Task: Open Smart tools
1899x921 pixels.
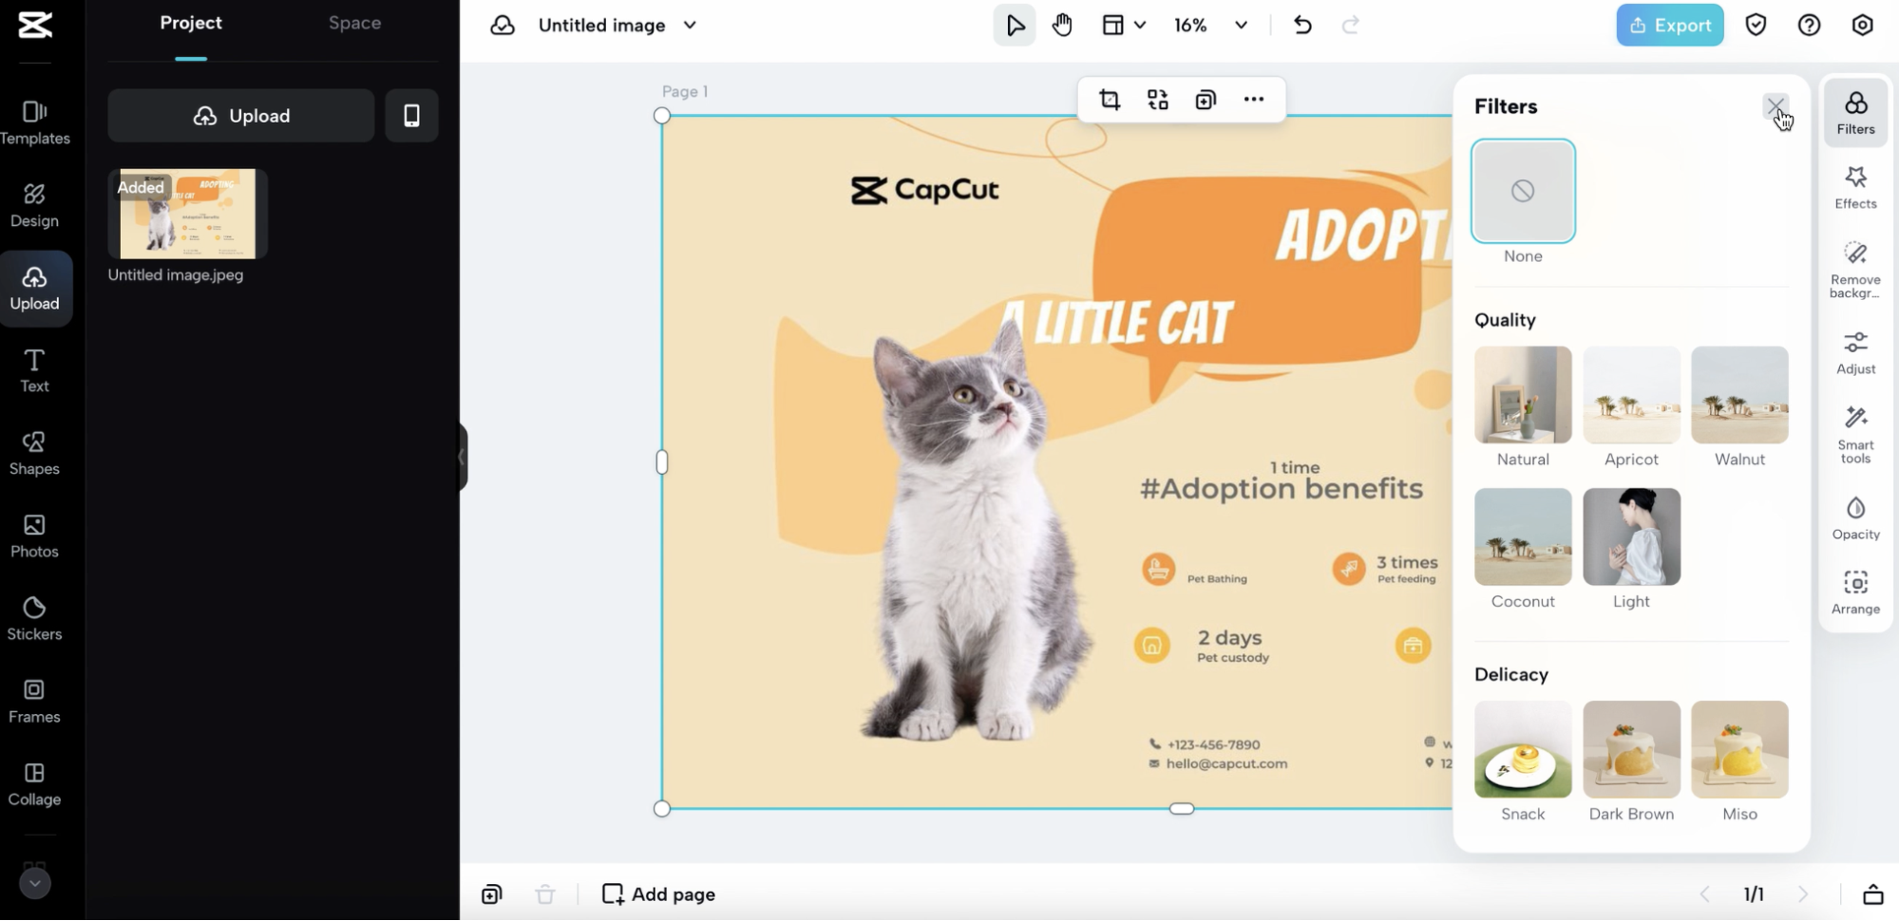Action: [x=1855, y=433]
